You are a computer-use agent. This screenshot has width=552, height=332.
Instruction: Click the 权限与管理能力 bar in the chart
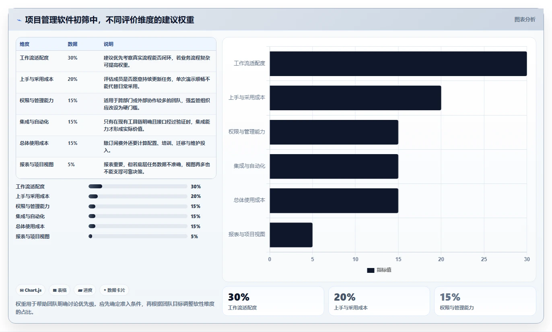pos(334,132)
